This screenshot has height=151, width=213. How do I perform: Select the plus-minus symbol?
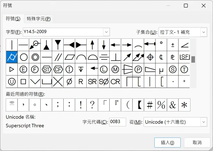[173, 45]
